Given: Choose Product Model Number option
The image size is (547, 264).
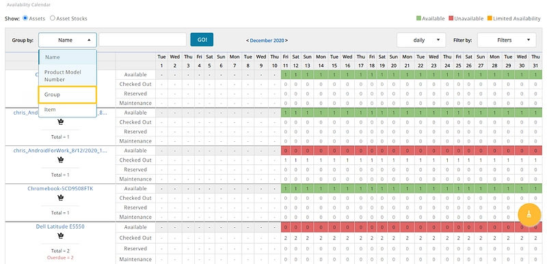Looking at the screenshot, I should [x=67, y=76].
